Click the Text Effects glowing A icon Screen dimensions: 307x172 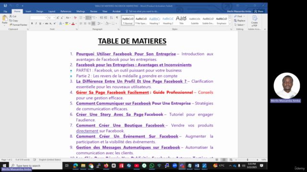(60, 23)
